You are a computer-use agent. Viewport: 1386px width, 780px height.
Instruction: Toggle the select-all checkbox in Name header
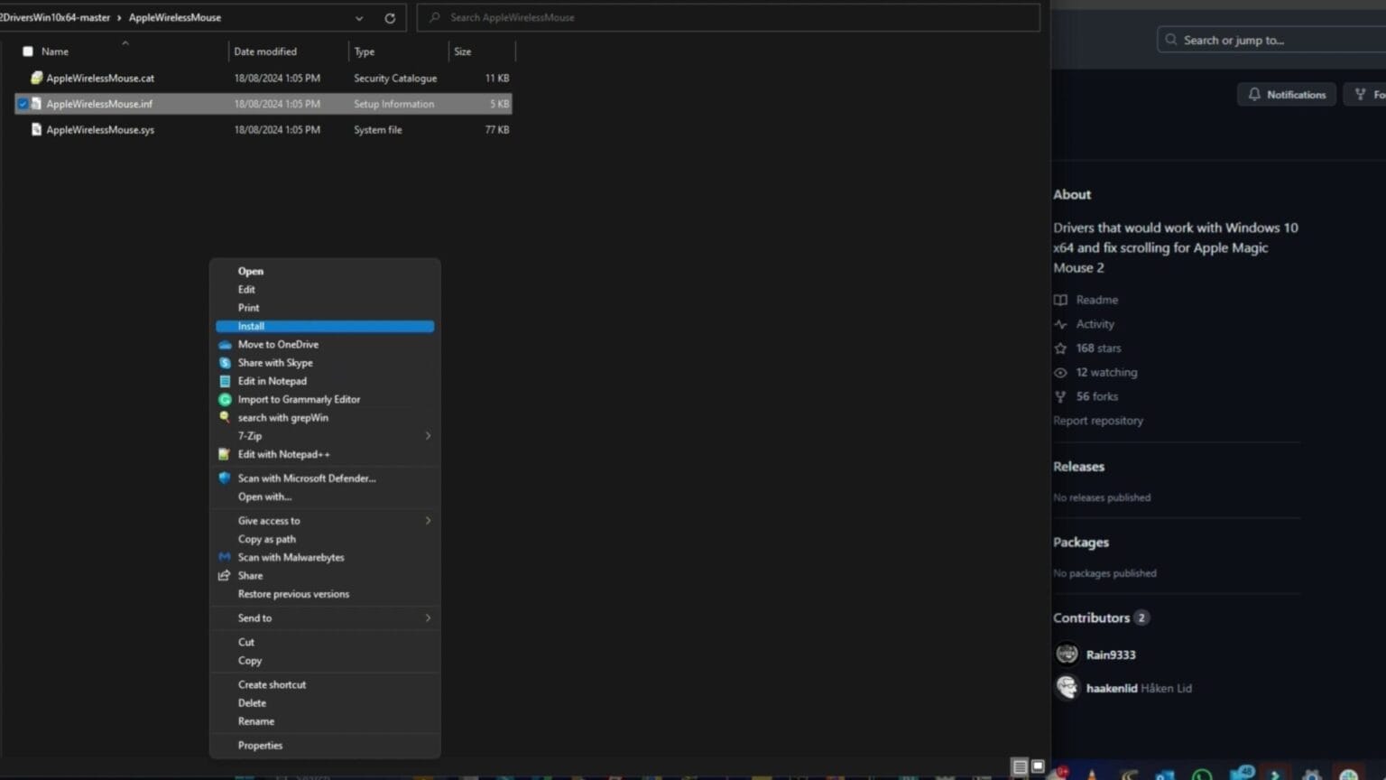(x=27, y=51)
